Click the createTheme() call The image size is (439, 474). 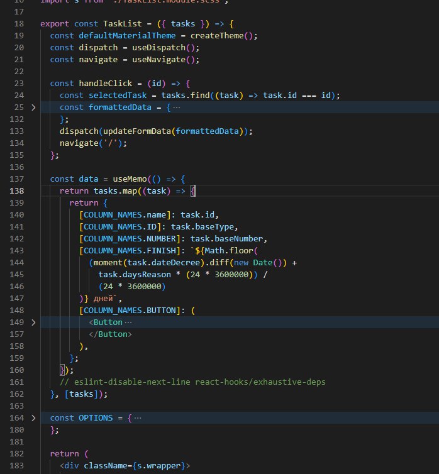pyautogui.click(x=221, y=36)
